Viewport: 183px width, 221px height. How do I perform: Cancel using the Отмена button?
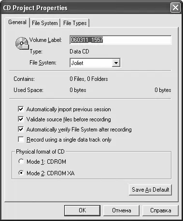click(121, 210)
